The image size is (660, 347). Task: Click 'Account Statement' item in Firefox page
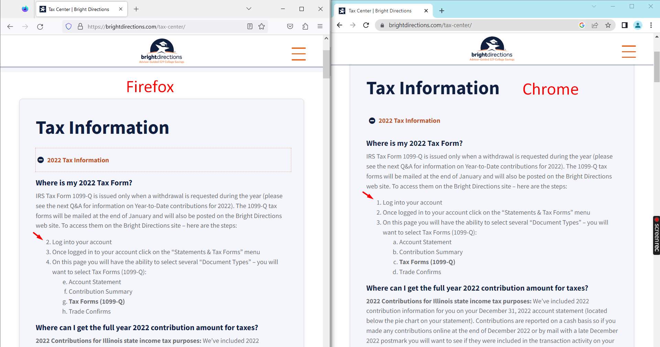point(95,282)
